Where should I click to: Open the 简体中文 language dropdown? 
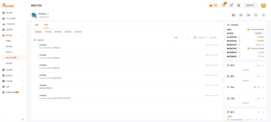tap(251, 5)
